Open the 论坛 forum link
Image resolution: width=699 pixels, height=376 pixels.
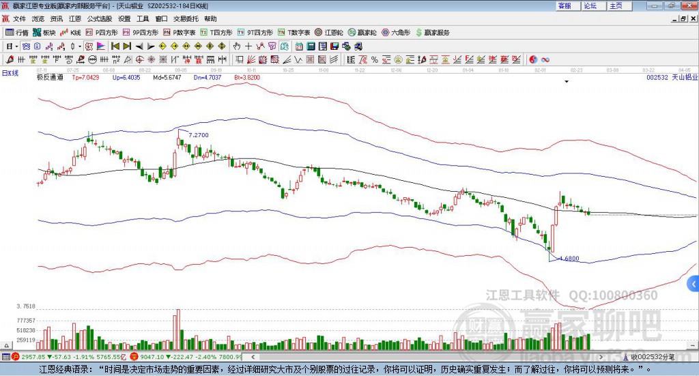[x=590, y=5]
